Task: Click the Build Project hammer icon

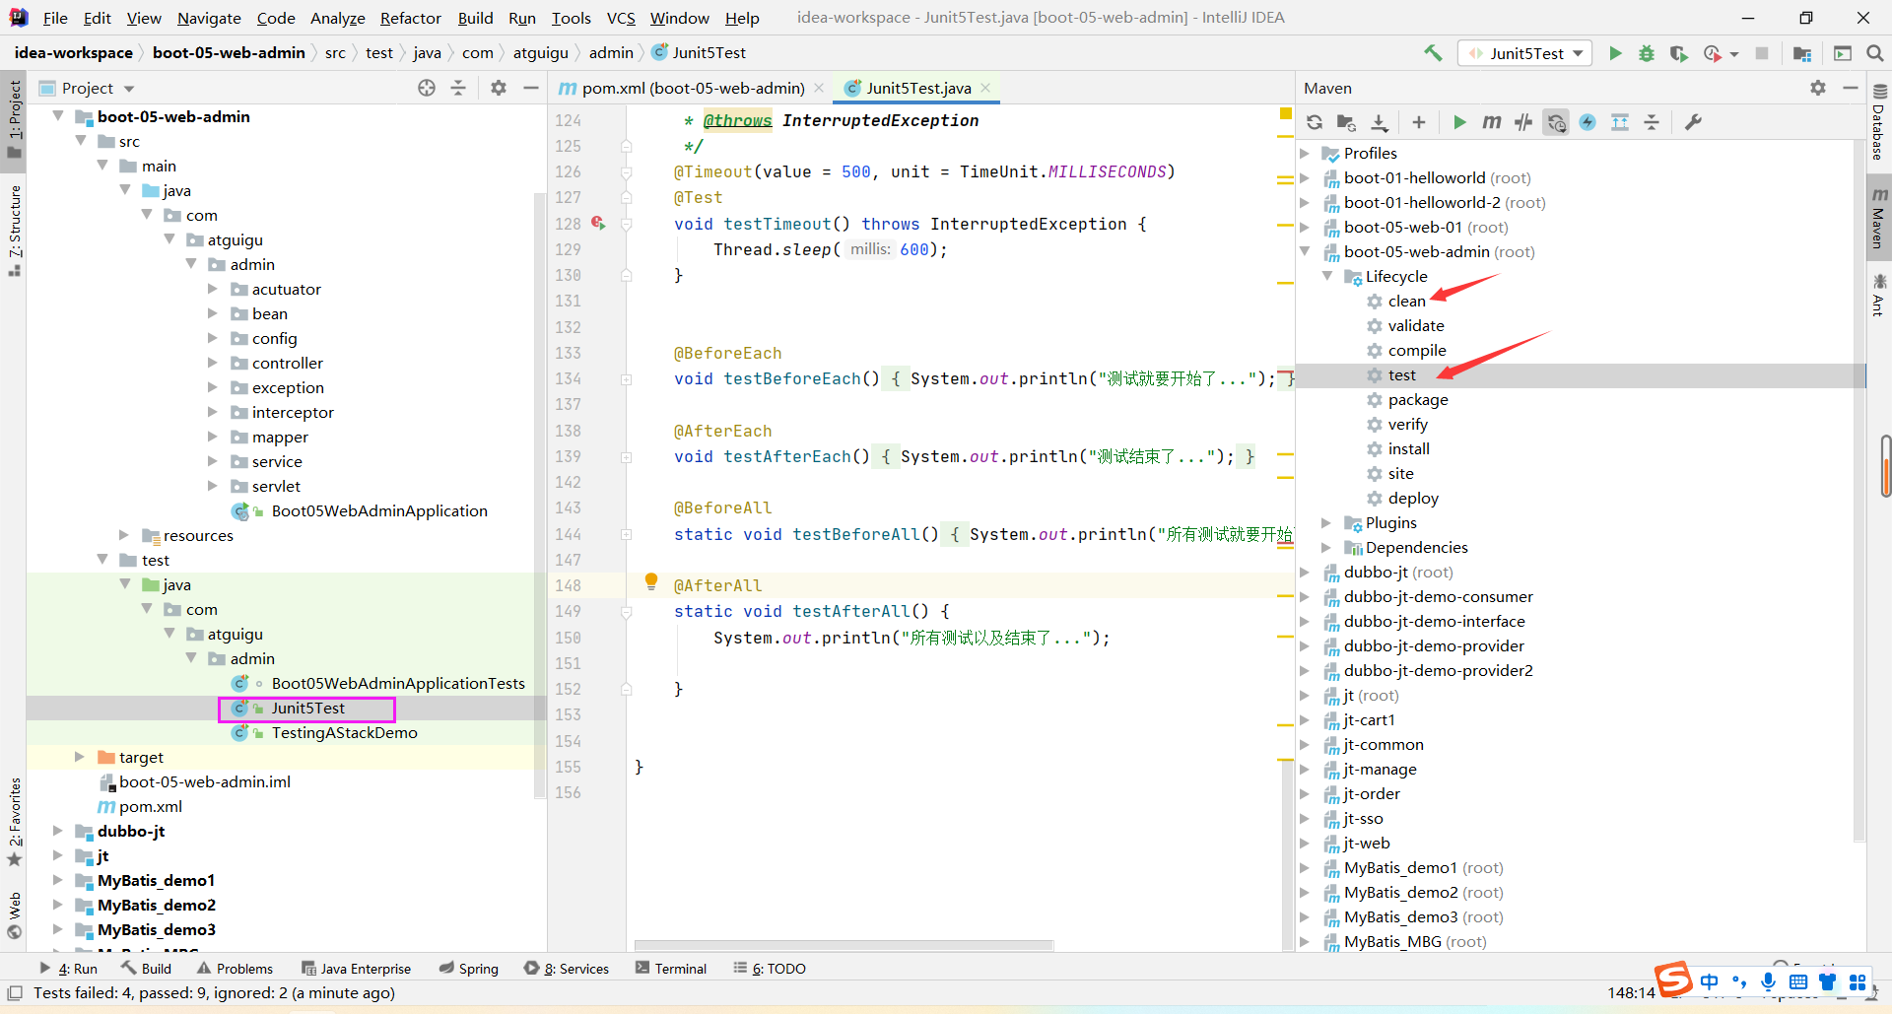Action: click(x=1433, y=53)
